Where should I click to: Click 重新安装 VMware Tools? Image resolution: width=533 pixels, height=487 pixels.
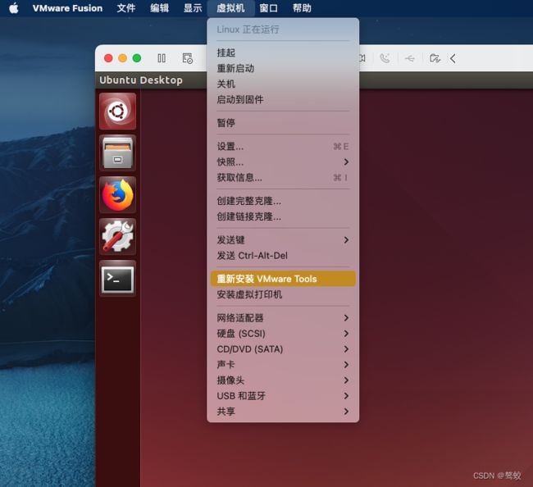(x=283, y=279)
